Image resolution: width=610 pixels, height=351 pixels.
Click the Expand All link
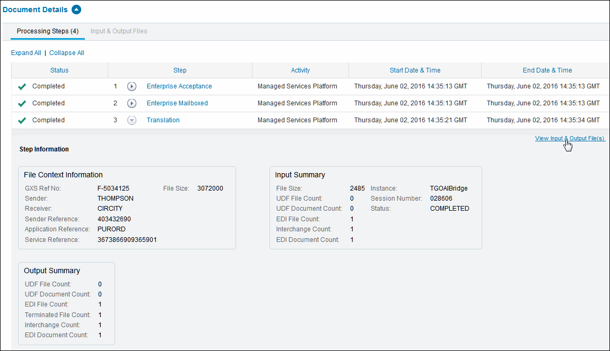(x=26, y=53)
